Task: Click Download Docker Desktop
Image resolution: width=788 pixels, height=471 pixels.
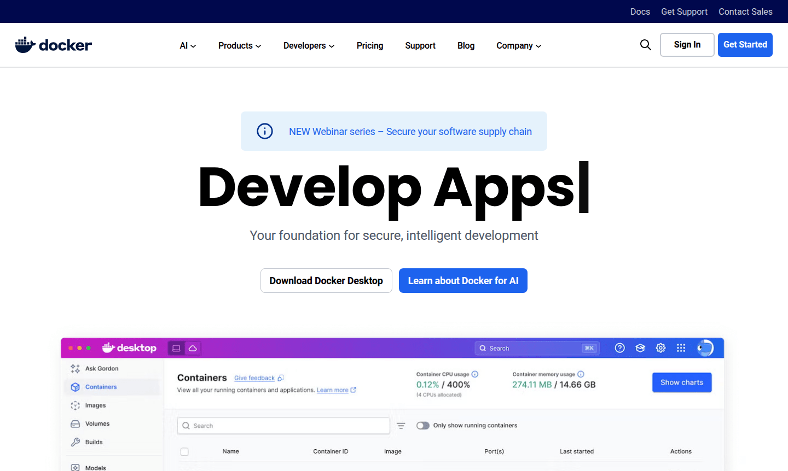Action: [326, 280]
